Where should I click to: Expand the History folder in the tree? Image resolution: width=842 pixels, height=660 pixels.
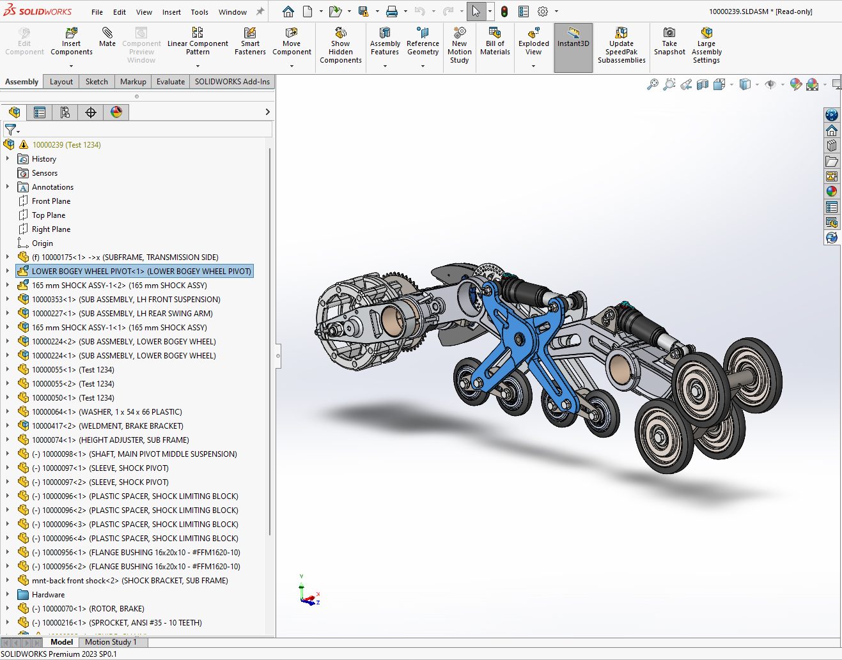[8, 158]
